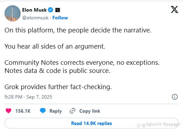Screen dimensions: 183x131
Task: Click the chain link copy icon
Action: pos(72,111)
